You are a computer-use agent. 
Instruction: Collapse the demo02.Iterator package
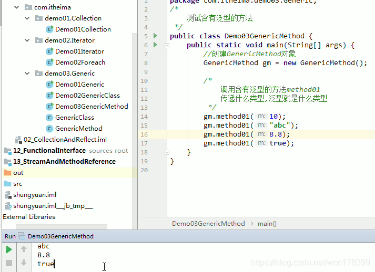27,40
